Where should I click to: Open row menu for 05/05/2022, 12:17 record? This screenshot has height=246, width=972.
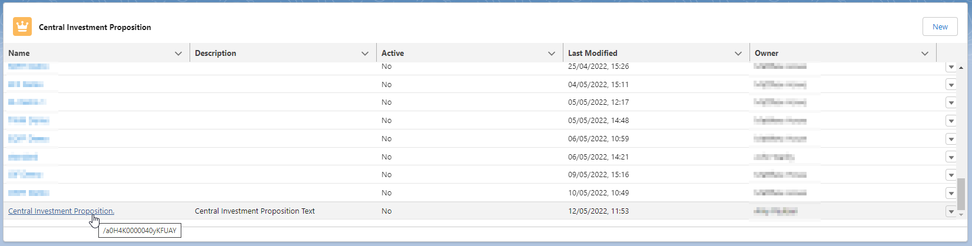[x=950, y=102]
